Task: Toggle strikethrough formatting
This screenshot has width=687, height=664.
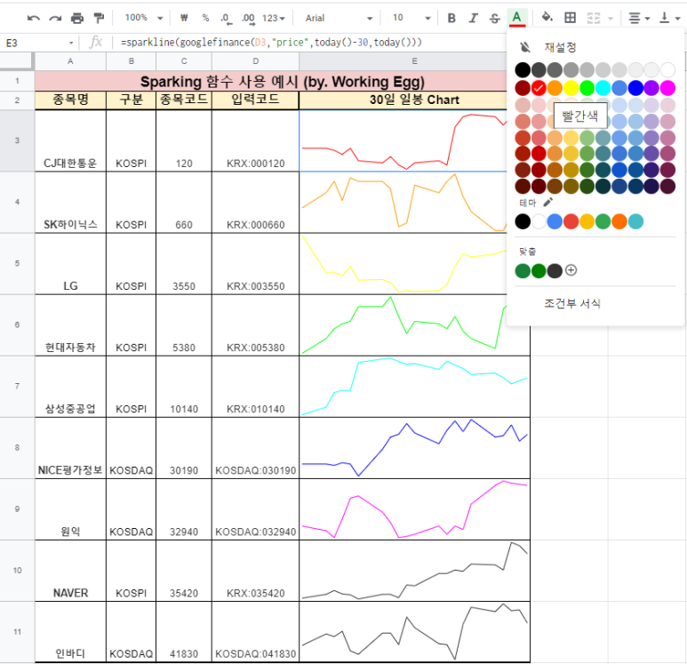Action: [x=495, y=18]
